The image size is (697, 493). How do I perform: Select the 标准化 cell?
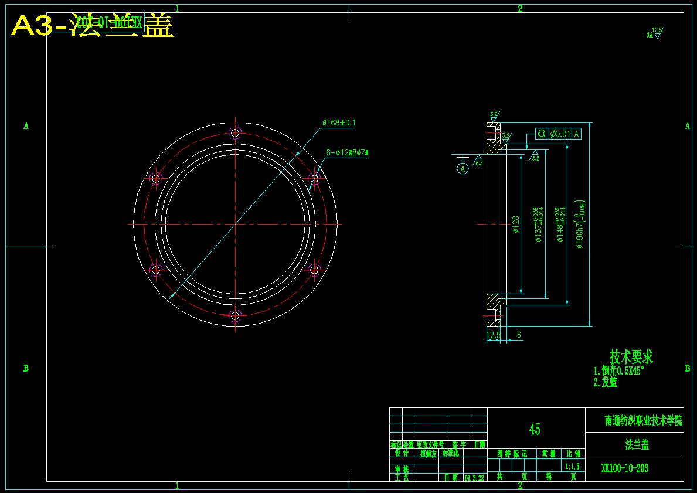[451, 454]
